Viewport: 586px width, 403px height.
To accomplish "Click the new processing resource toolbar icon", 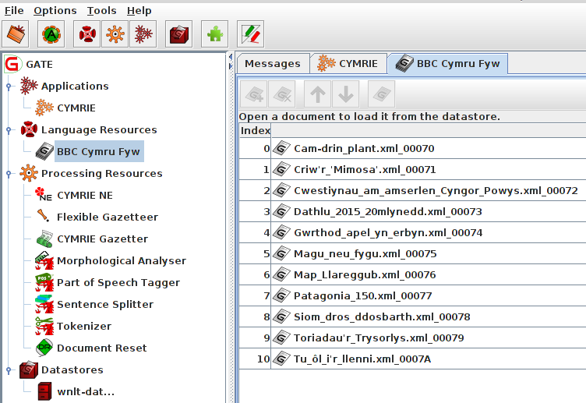I will click(115, 34).
